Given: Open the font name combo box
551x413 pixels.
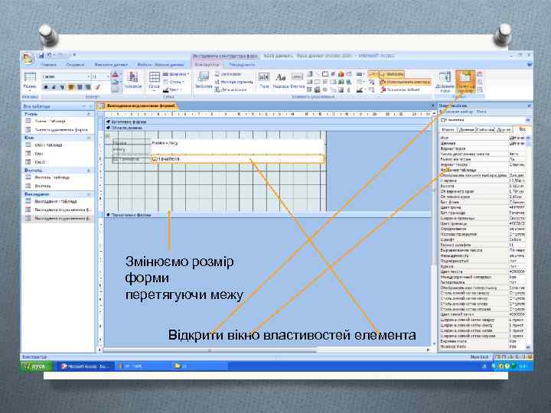Looking at the screenshot, I should pos(66,76).
